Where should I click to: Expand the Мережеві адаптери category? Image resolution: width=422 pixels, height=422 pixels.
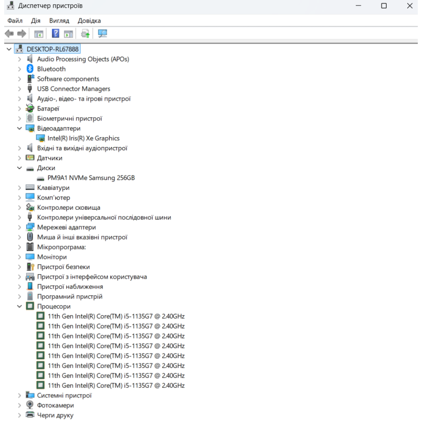(19, 227)
